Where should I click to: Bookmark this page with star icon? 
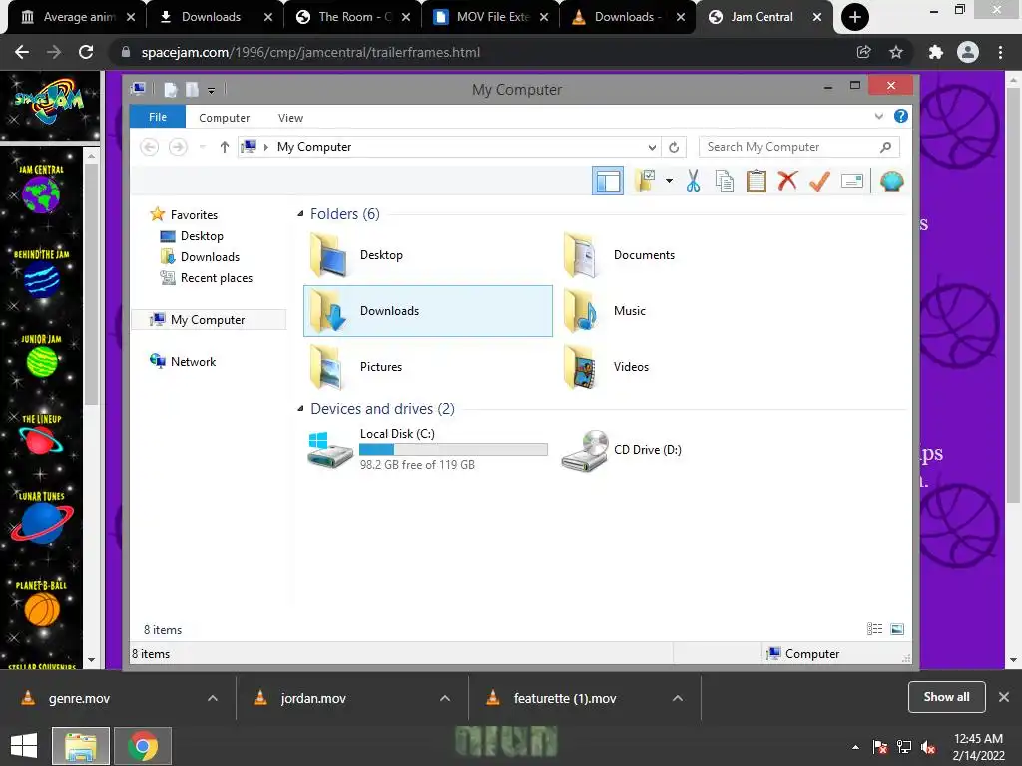tap(896, 52)
